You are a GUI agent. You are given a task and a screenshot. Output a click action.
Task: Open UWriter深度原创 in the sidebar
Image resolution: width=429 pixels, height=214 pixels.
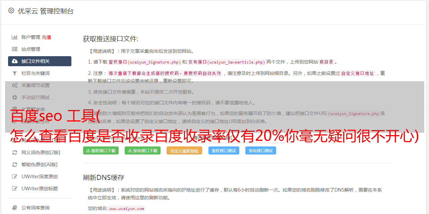(x=40, y=177)
